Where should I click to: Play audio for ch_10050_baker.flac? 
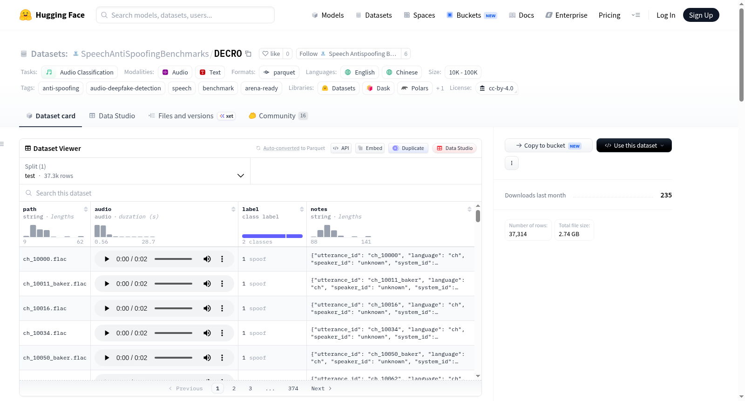click(x=107, y=358)
